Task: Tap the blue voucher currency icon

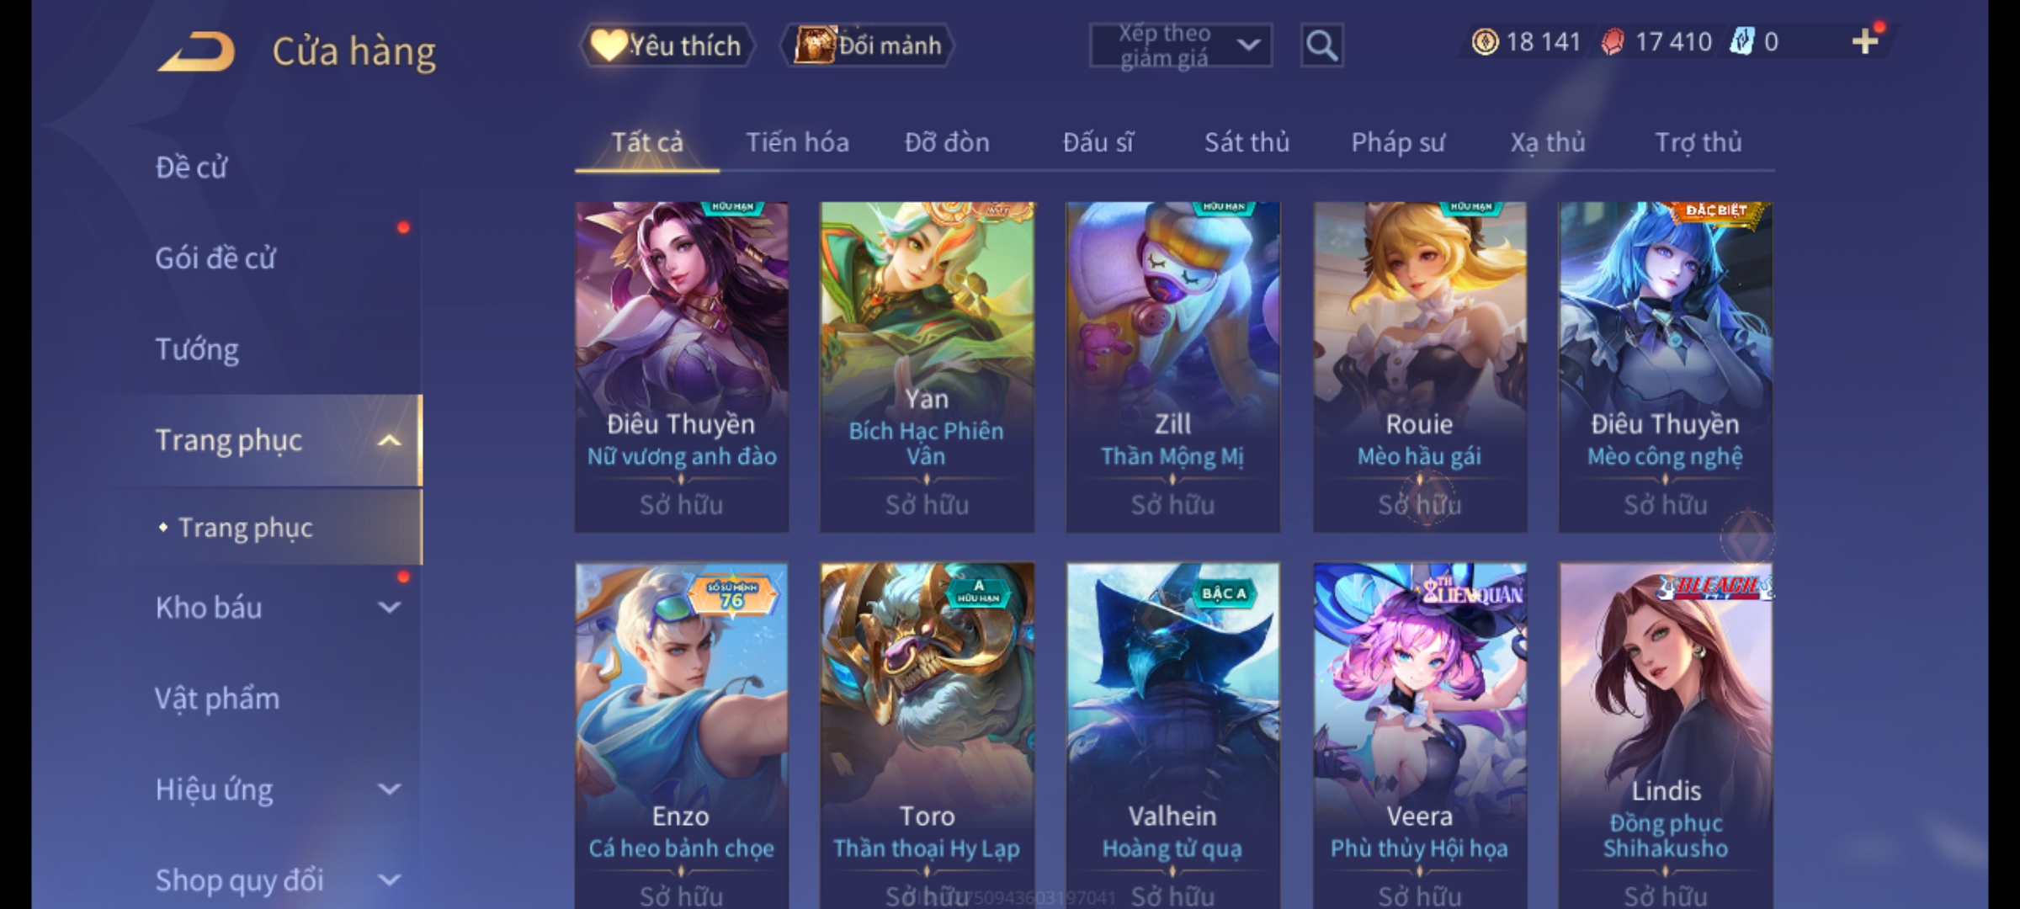Action: 1741,41
